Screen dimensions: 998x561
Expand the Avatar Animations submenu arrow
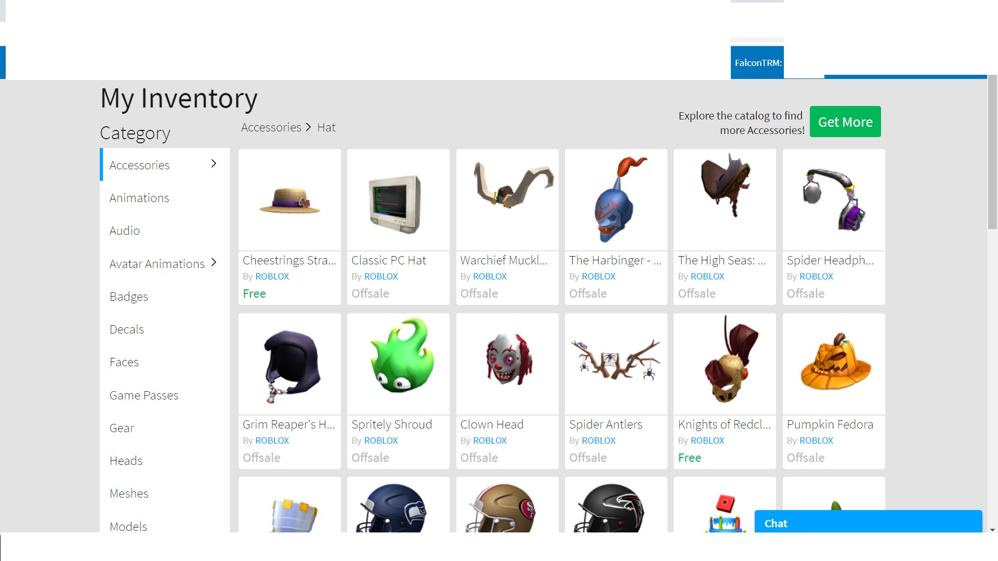214,263
